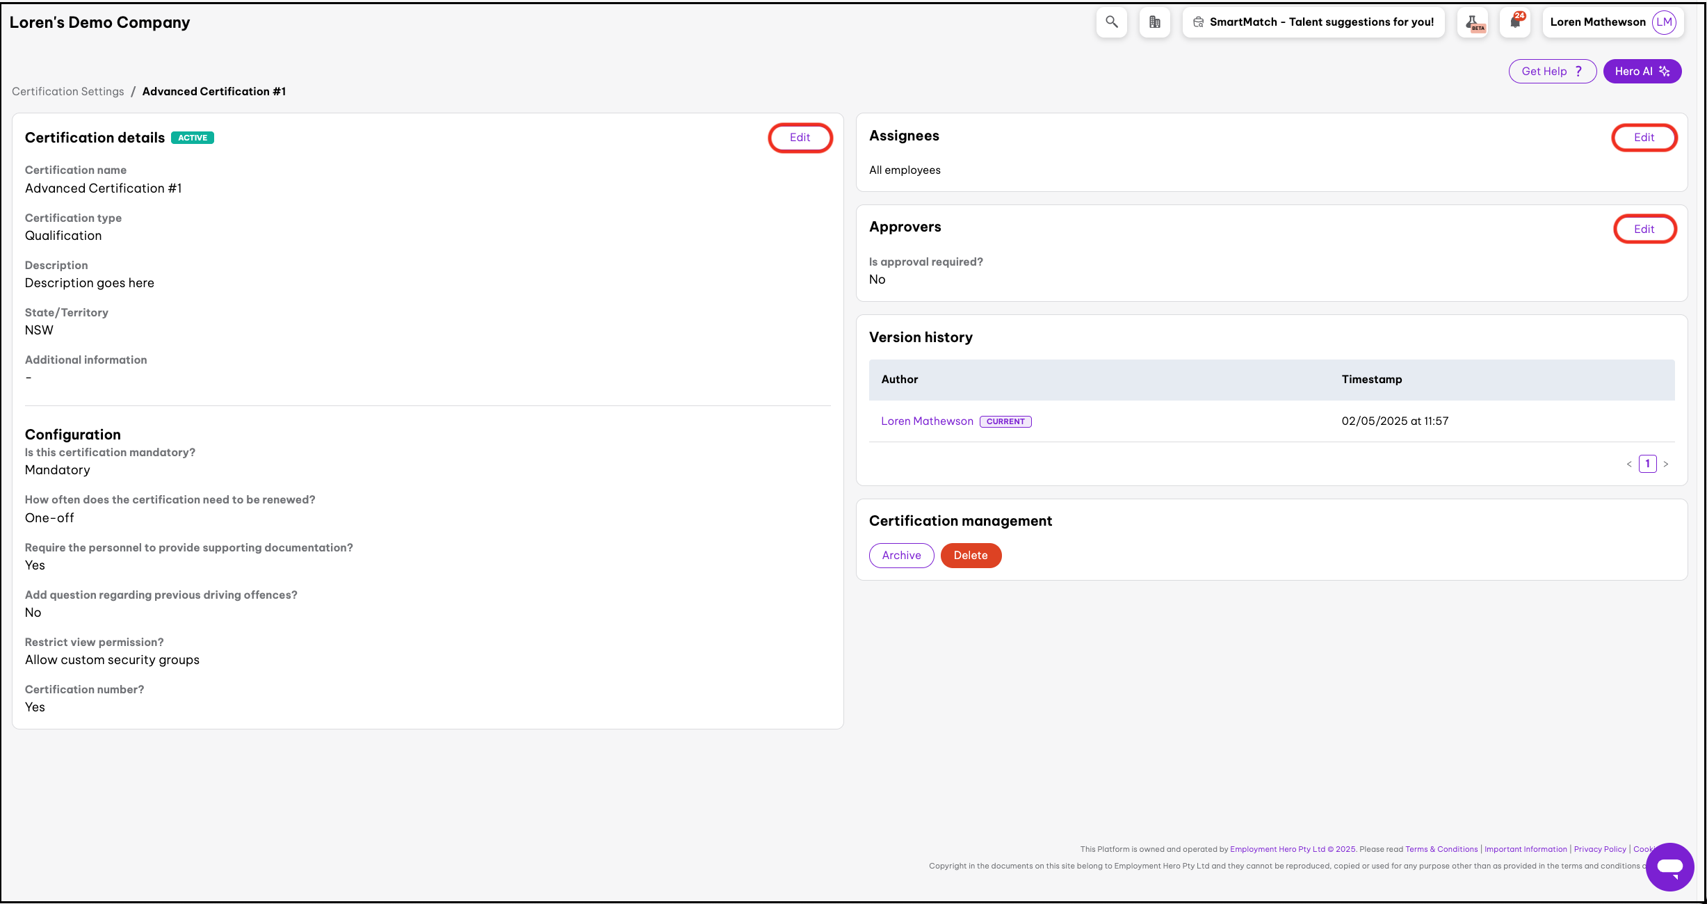This screenshot has width=1707, height=904.
Task: Go to previous version history page
Action: 1628,464
